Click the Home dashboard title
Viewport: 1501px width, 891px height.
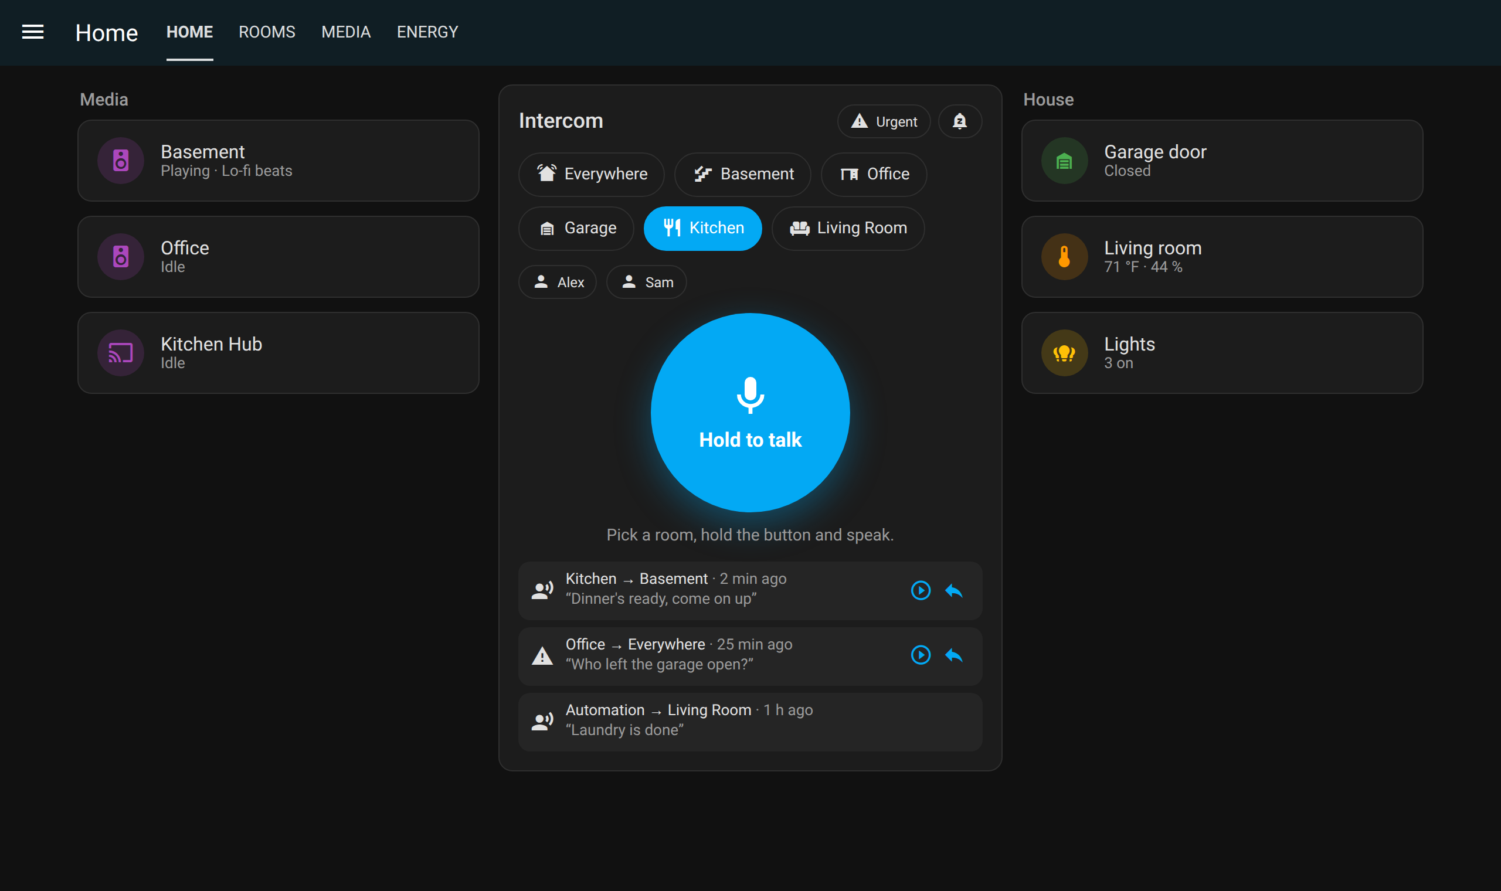(107, 32)
